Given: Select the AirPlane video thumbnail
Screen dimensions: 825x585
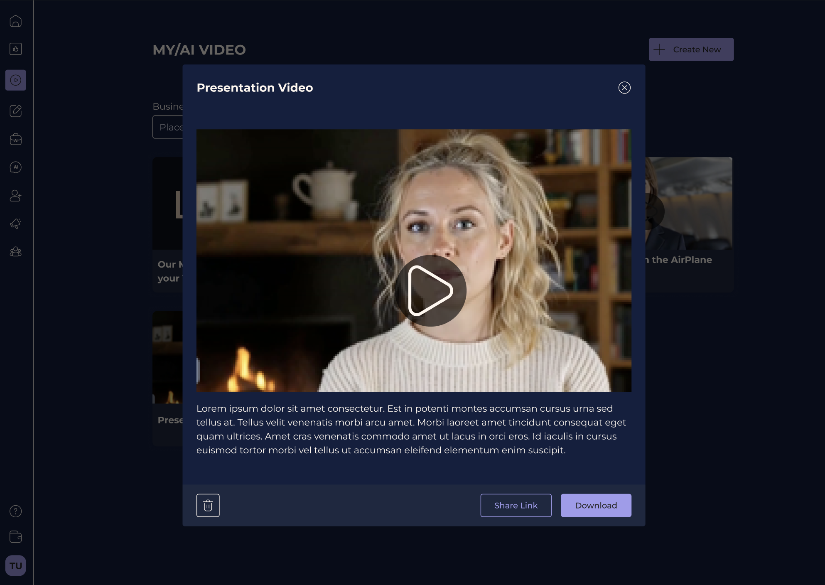Looking at the screenshot, I should coord(690,204).
